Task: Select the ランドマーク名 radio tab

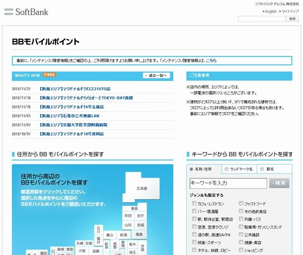Action: (226, 169)
